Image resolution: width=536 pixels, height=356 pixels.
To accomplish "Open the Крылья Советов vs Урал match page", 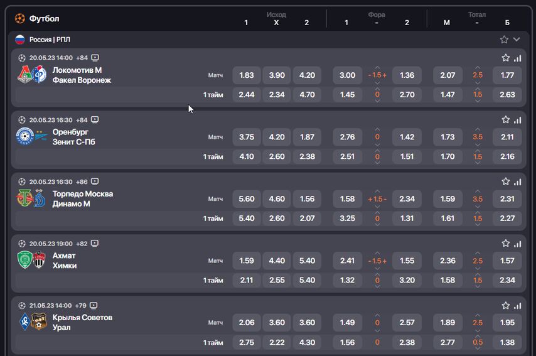I will [x=82, y=322].
